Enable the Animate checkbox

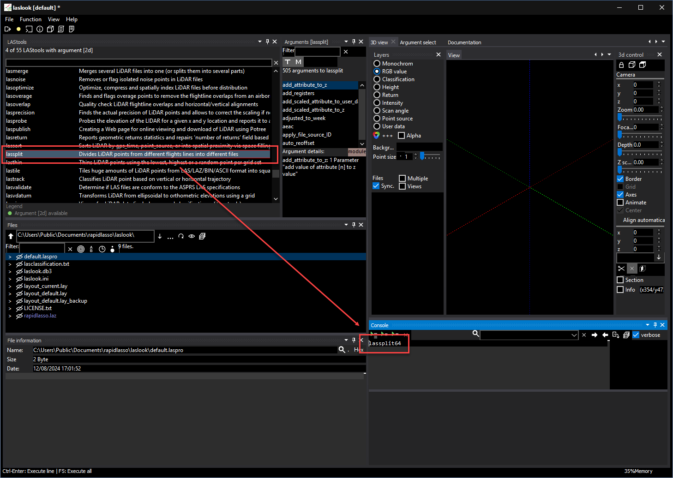620,203
